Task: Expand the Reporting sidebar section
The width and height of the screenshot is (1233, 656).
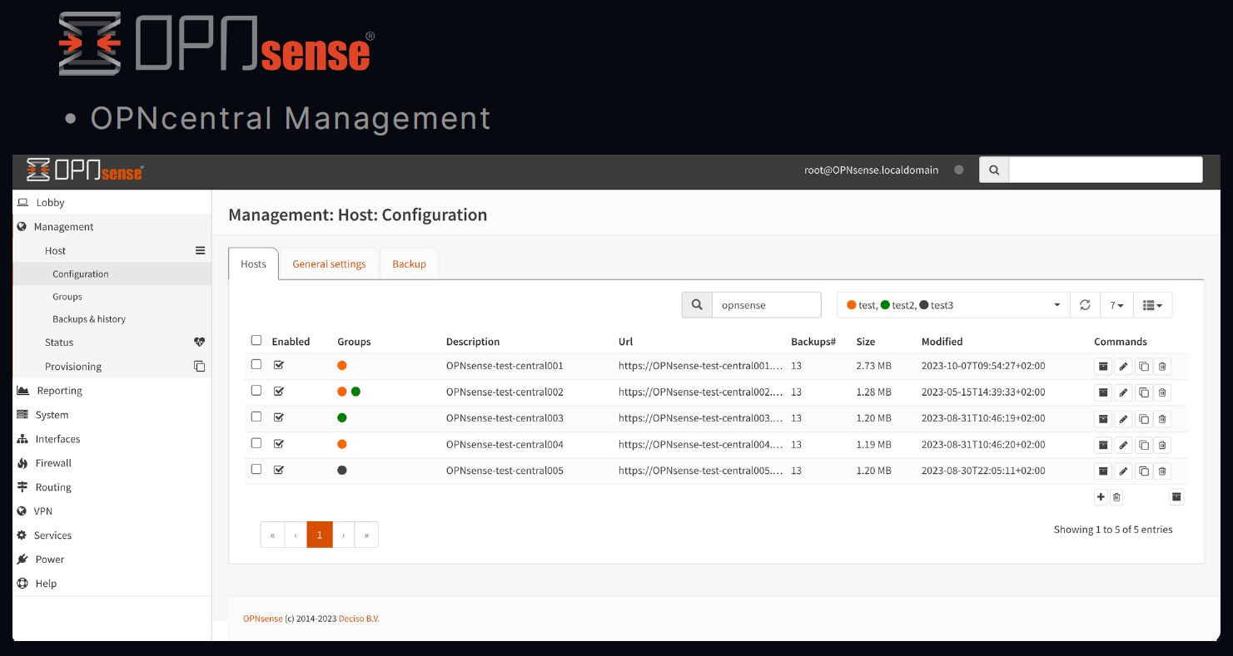Action: pos(112,391)
